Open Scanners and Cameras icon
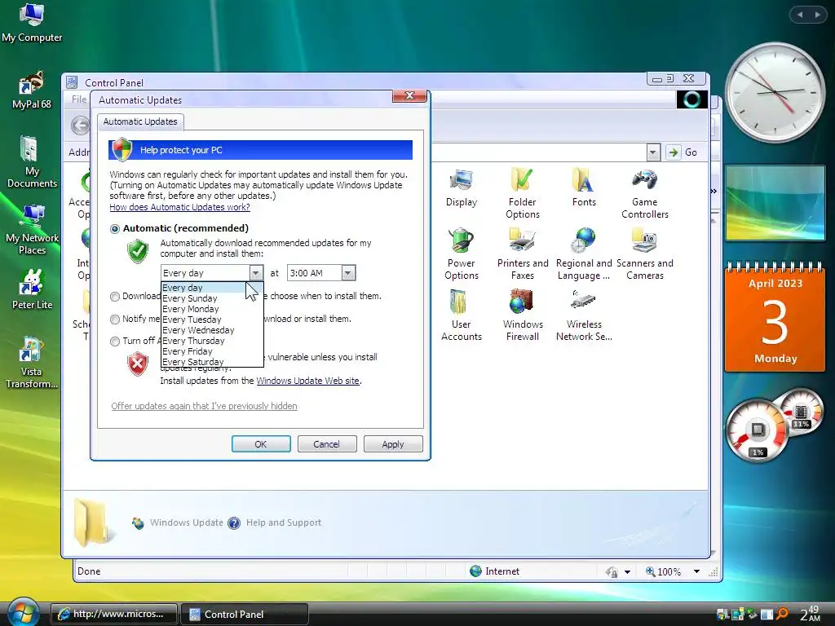Viewport: 835px width, 626px height. (644, 254)
